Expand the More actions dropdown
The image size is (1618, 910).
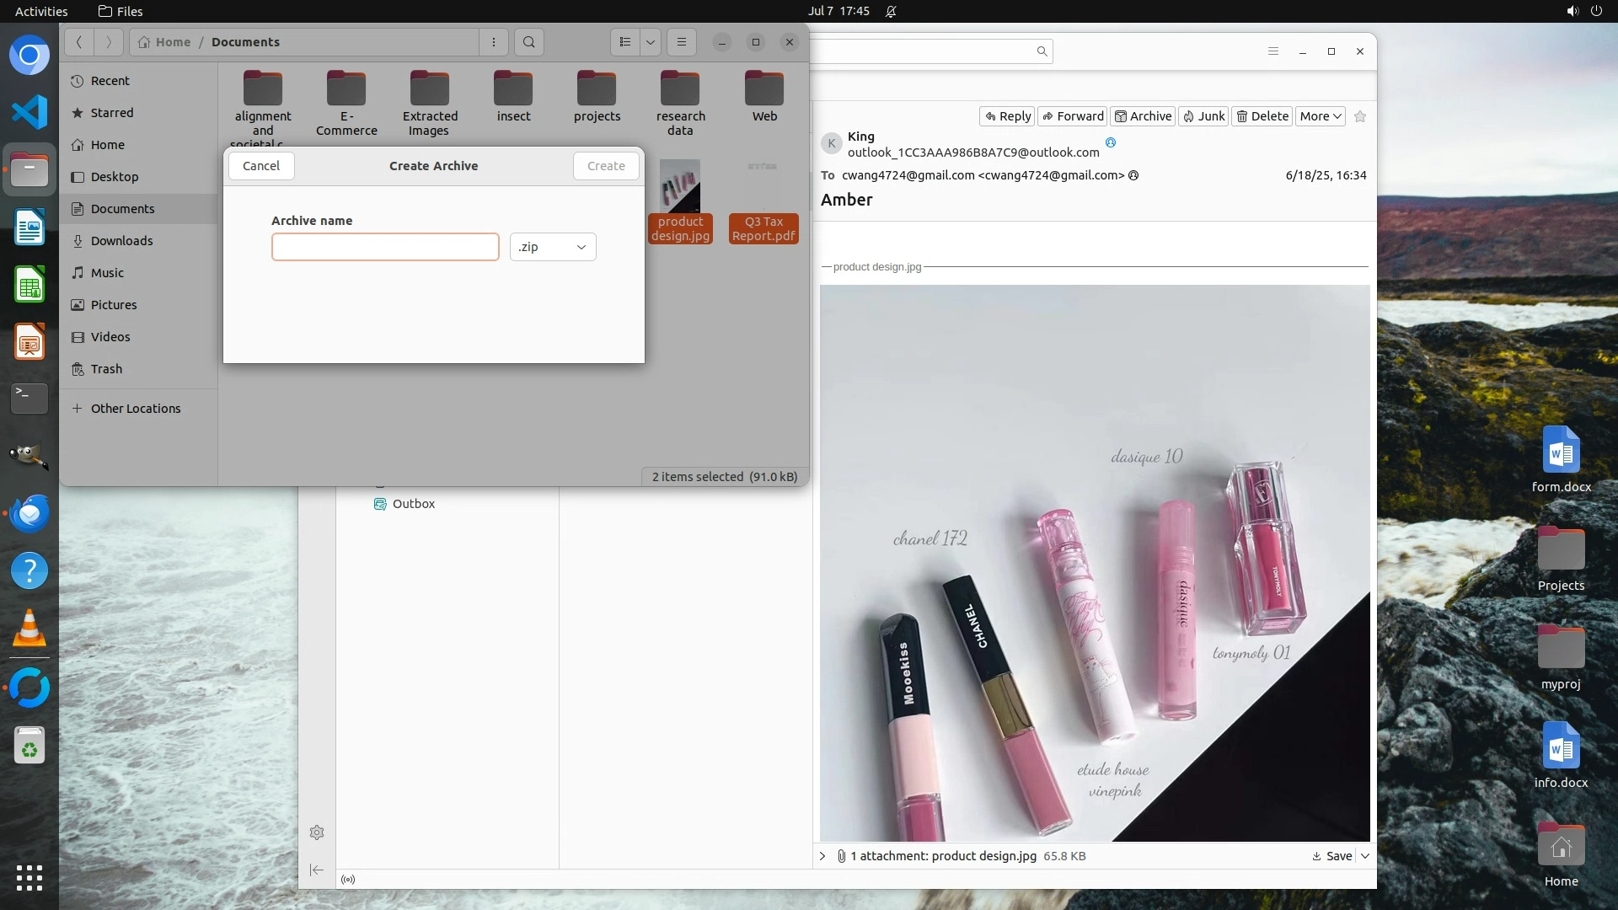(1320, 116)
